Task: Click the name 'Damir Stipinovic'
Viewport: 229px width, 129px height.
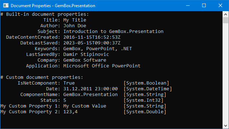Action: click(x=86, y=54)
